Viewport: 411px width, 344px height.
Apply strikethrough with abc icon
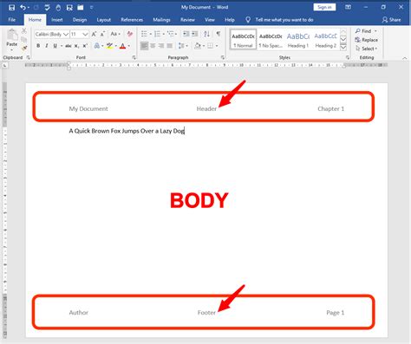coord(68,46)
